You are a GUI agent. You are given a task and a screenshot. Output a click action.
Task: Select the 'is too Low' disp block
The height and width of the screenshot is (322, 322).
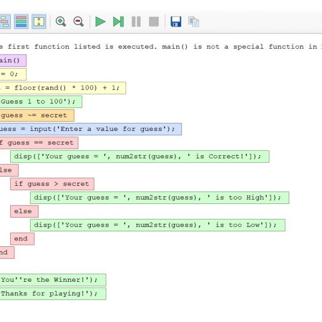[157, 225]
